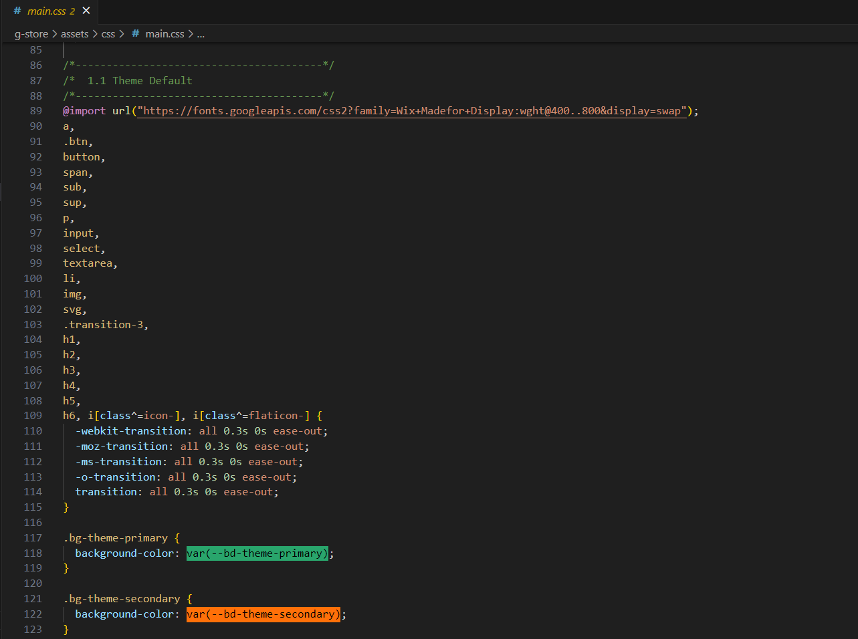Click the CSS hash icon in the breadcrumb
The image size is (858, 639).
[136, 33]
